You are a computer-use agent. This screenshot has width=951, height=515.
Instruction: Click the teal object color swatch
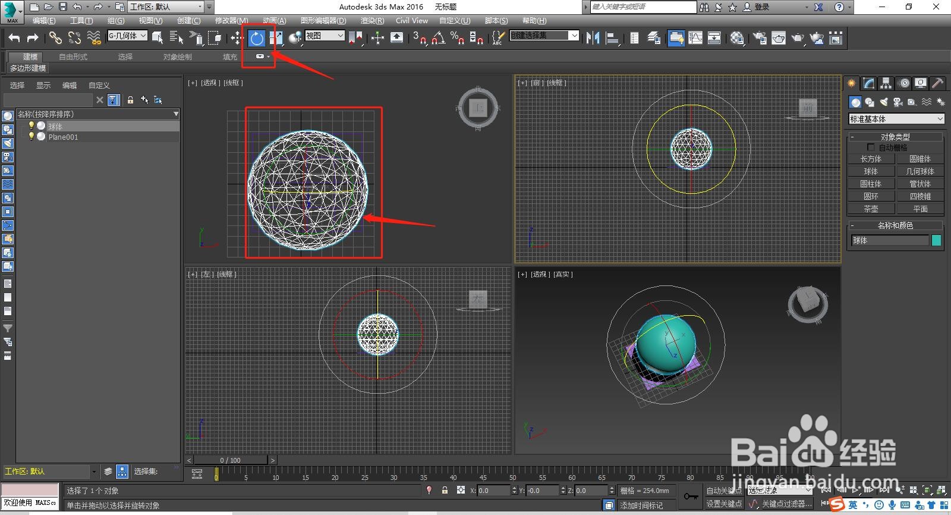pyautogui.click(x=937, y=240)
